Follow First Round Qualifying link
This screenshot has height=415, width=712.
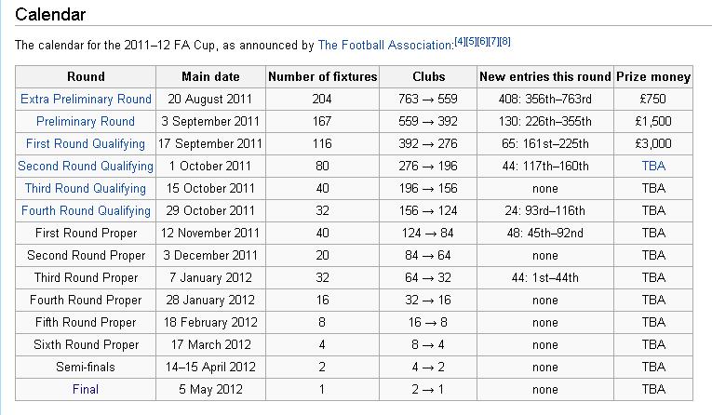[86, 143]
